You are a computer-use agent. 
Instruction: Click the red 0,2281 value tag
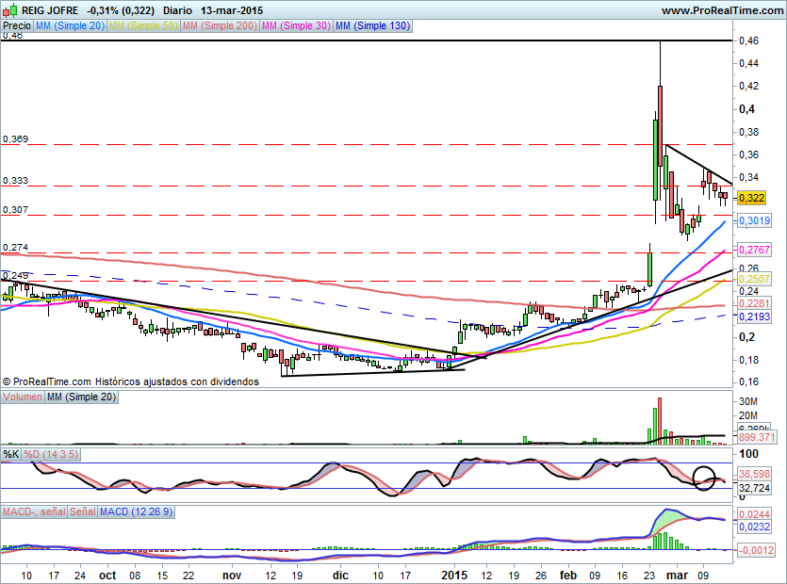754,303
